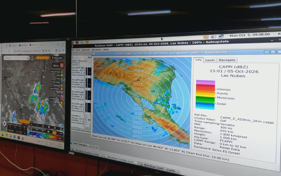Select the HWIND V product entry
This screenshot has width=281, height=176.
(x=78, y=119)
